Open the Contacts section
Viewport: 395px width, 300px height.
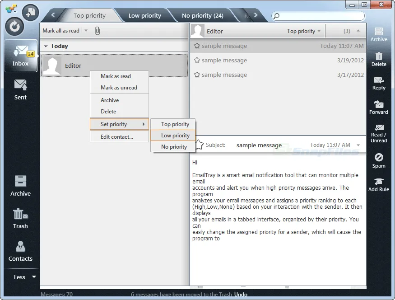tap(20, 251)
